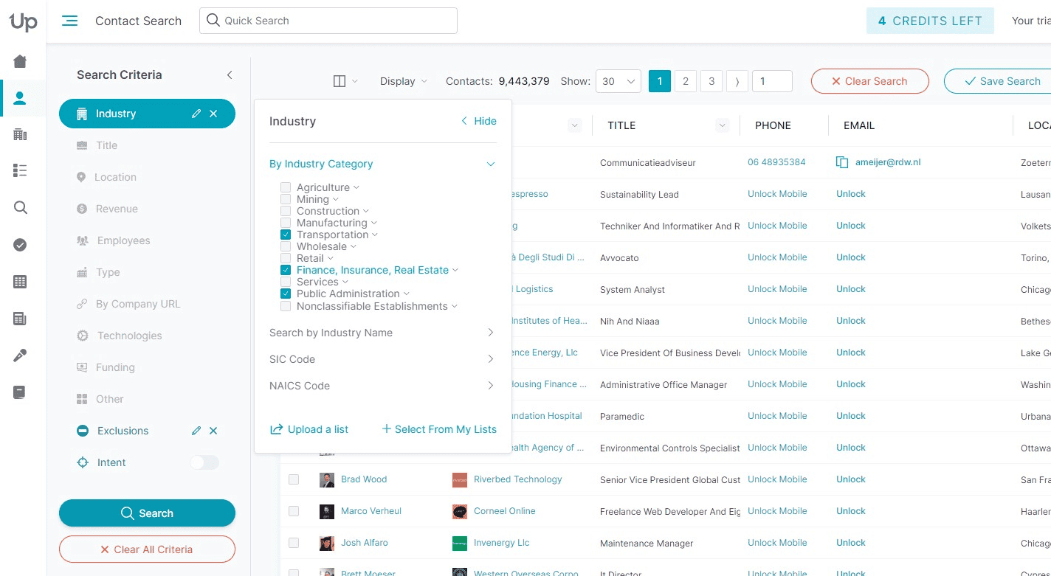Select Marco Verheul row checkbox
The height and width of the screenshot is (576, 1051).
coord(294,511)
